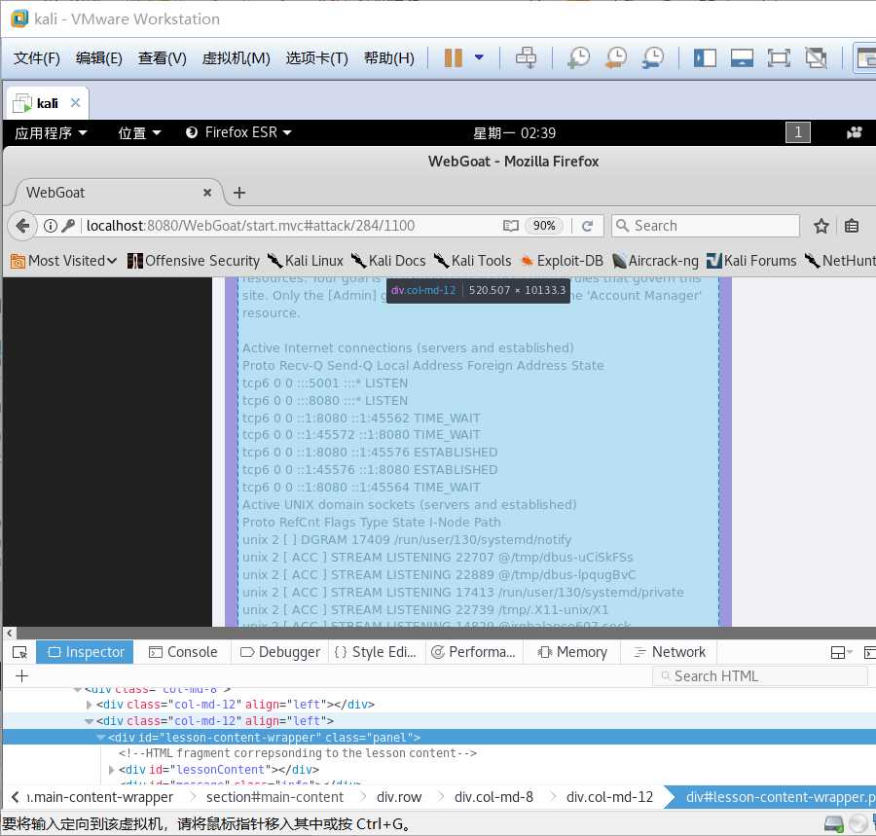Expand the lessonContent div node
The height and width of the screenshot is (836, 876).
coord(112,770)
